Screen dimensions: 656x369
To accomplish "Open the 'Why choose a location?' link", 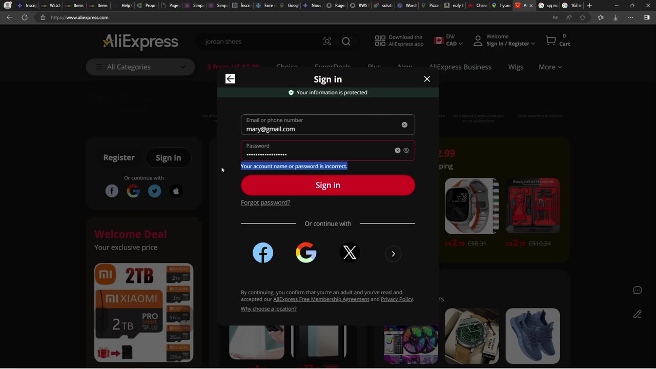I will 269,309.
